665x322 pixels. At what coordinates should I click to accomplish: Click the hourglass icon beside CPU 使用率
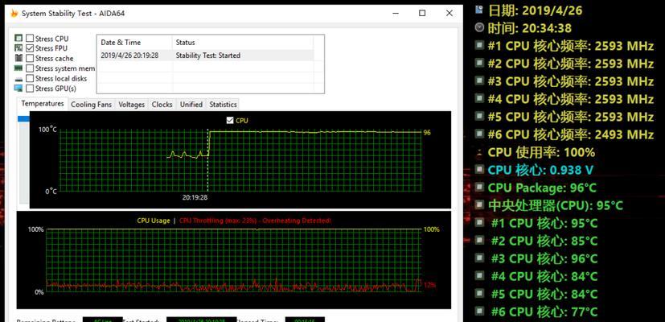click(x=479, y=152)
